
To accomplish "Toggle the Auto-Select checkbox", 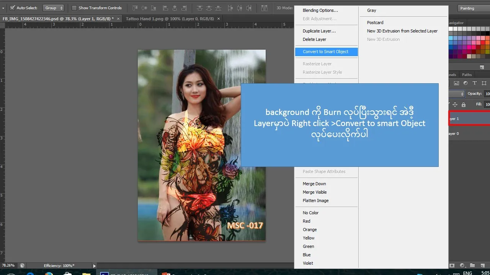I will click(12, 8).
